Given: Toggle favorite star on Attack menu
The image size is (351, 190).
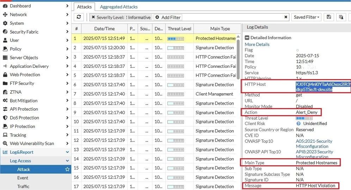Looking at the screenshot, I should (67, 170).
